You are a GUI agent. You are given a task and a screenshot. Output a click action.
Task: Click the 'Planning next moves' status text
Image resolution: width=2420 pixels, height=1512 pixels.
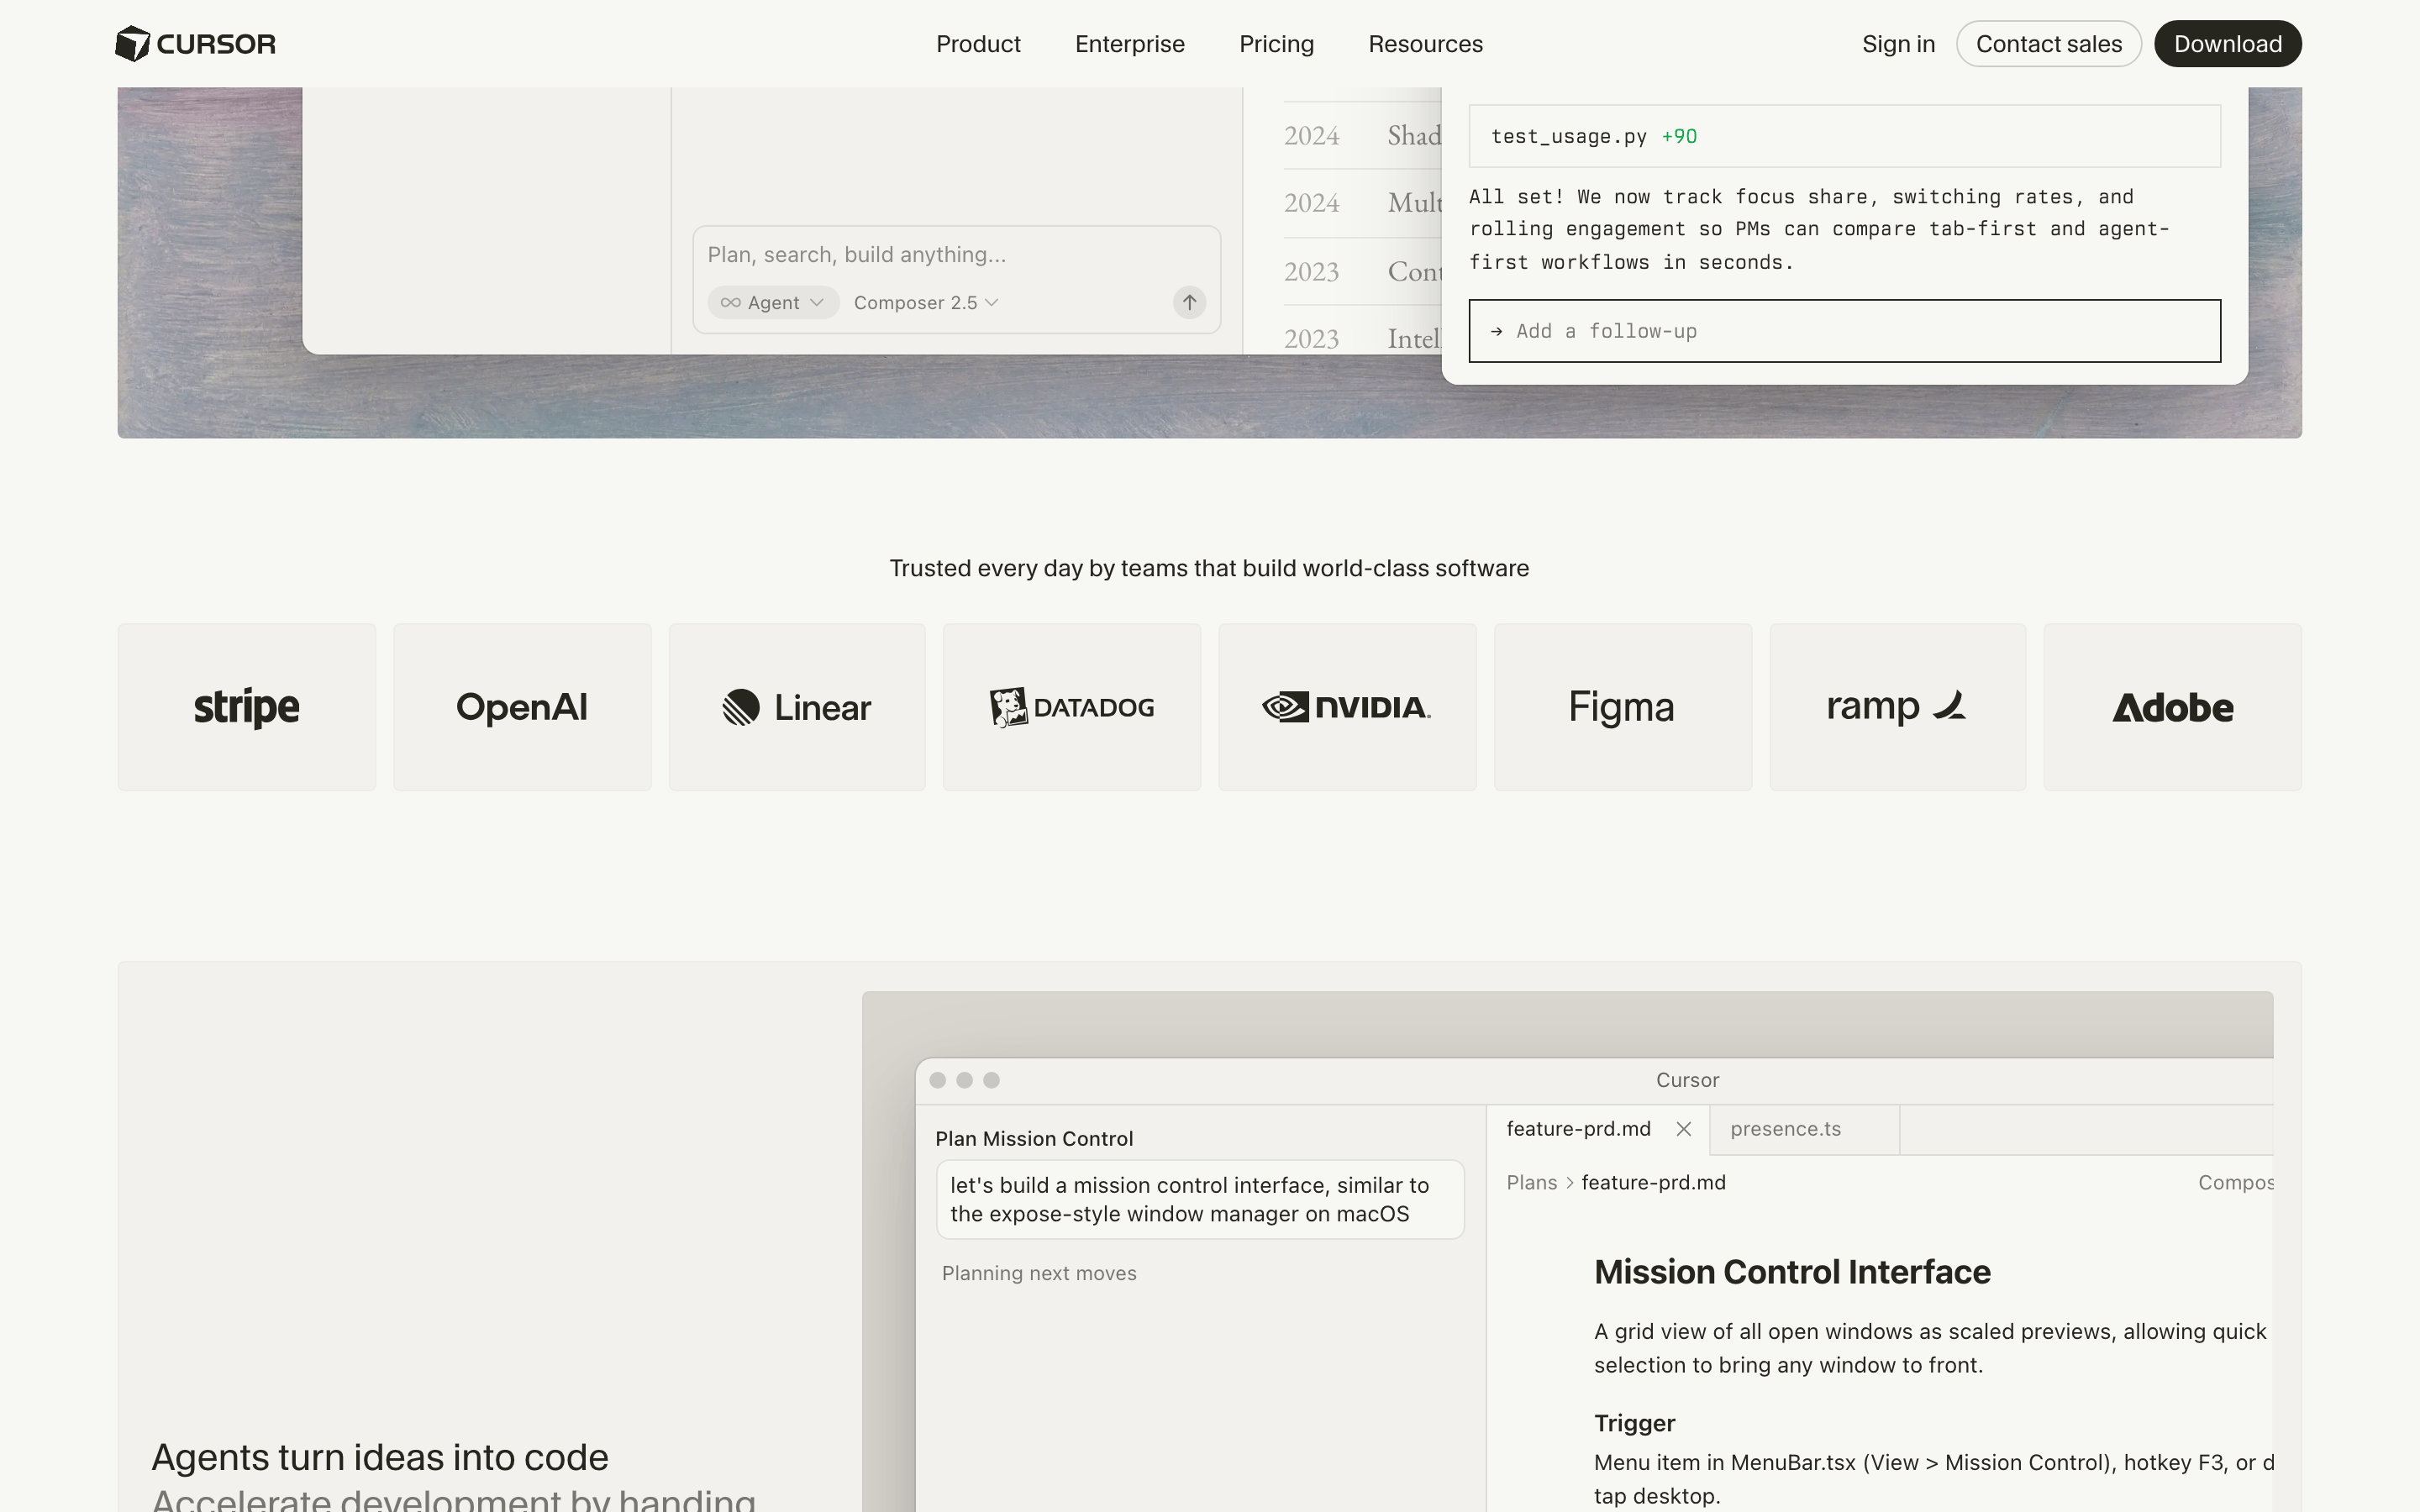pos(1039,1273)
